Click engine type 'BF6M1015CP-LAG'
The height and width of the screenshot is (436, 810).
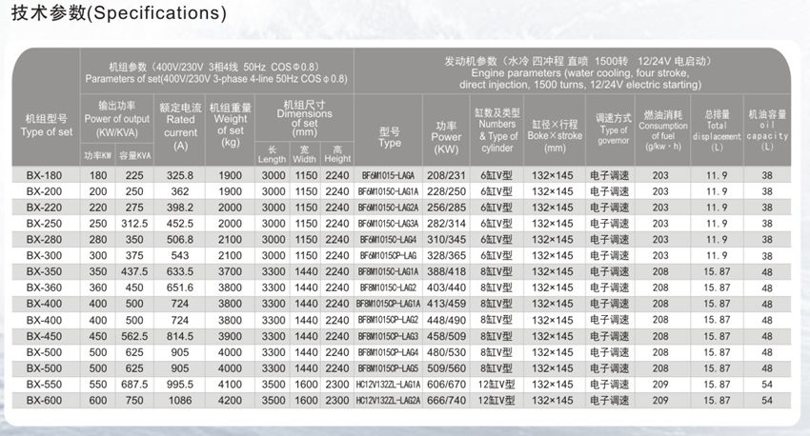point(388,255)
